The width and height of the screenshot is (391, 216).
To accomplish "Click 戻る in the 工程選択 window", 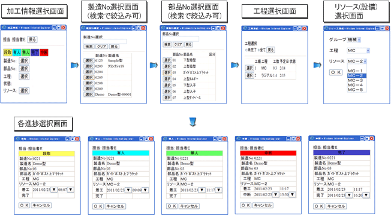I will tap(271, 50).
